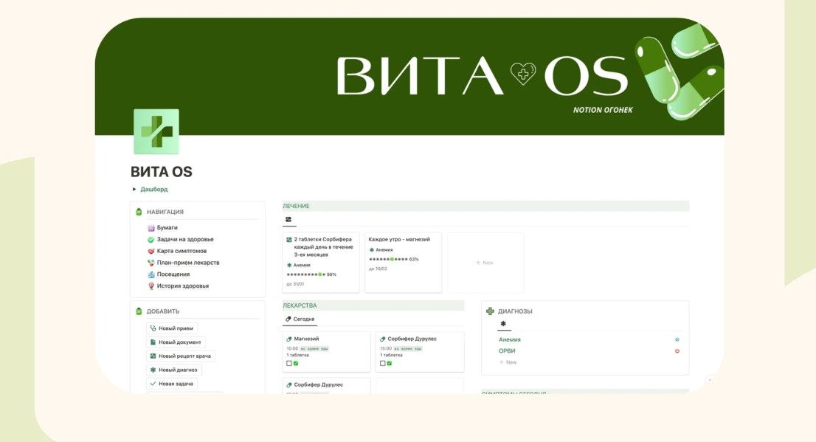Toggle the green checked box on Магнезий card
This screenshot has height=442, width=816.
point(296,363)
